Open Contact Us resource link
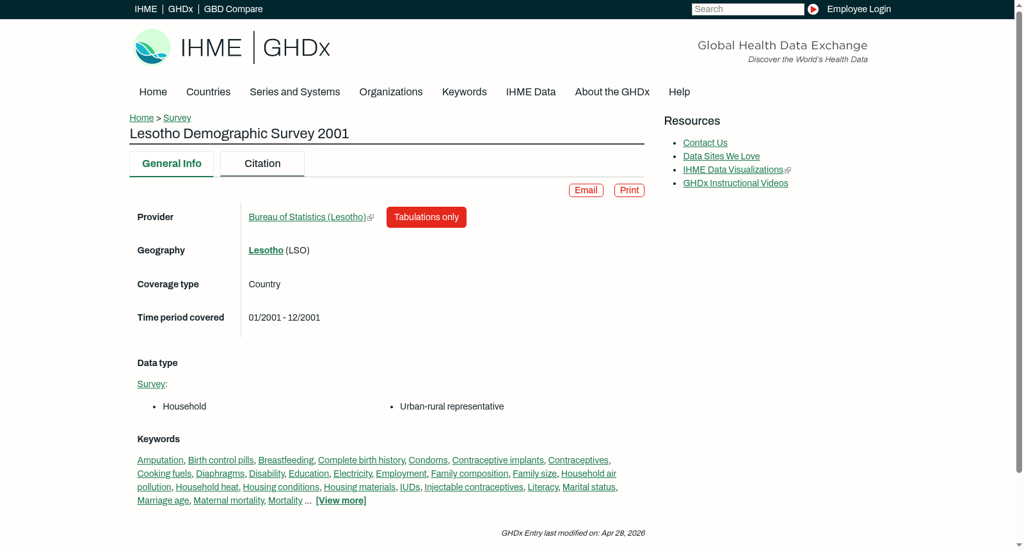This screenshot has height=551, width=1024. [705, 143]
